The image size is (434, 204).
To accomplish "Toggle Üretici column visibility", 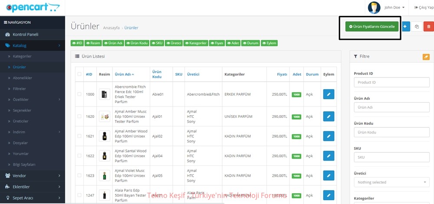I will tap(174, 43).
